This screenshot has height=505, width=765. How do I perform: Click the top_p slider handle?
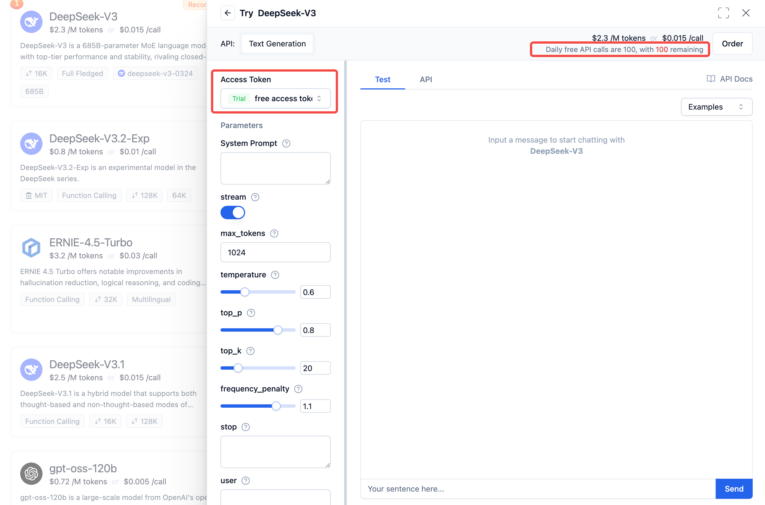[x=278, y=330]
